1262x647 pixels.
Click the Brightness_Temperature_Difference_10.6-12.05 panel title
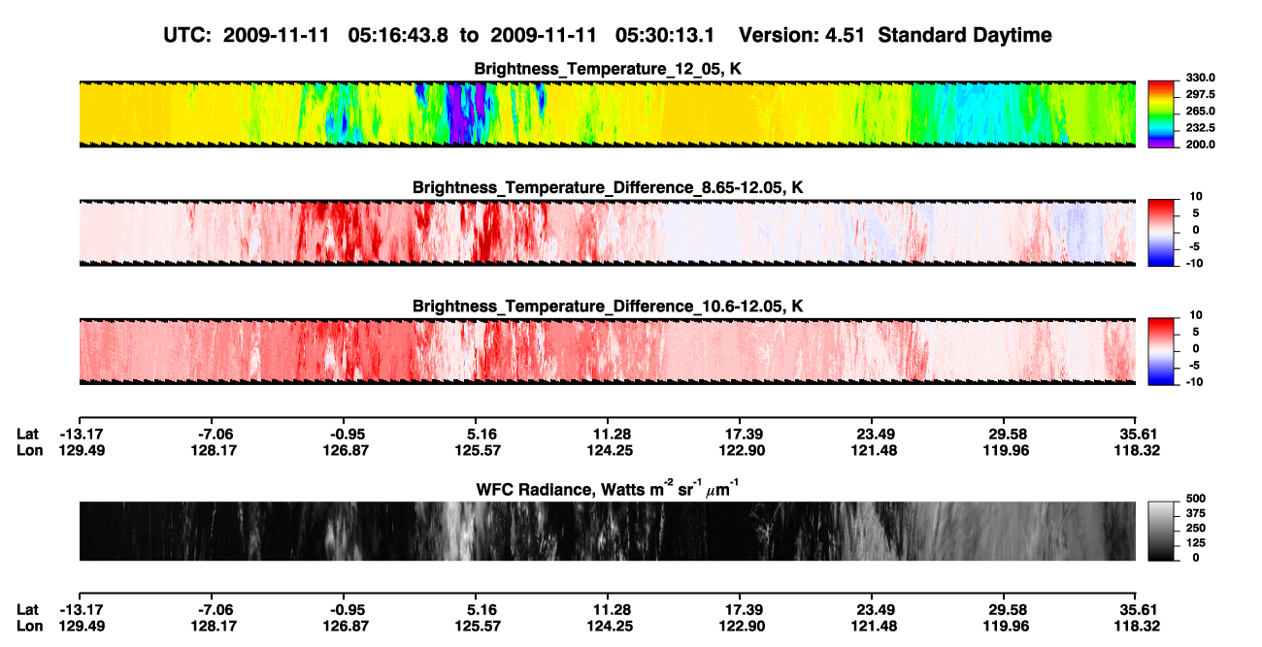tap(608, 307)
